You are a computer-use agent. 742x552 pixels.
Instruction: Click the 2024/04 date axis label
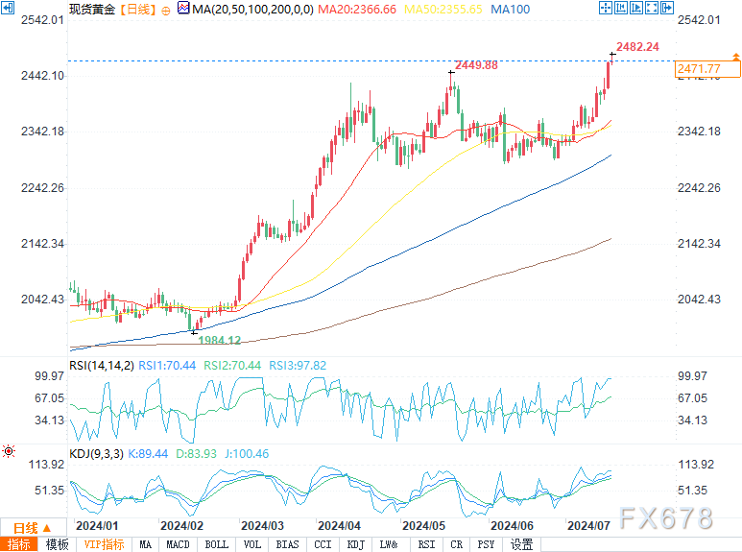coord(339,526)
